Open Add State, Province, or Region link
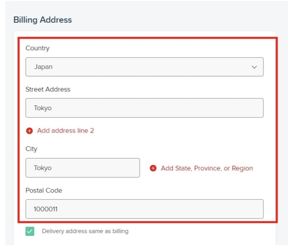The height and width of the screenshot is (250, 288). point(207,168)
